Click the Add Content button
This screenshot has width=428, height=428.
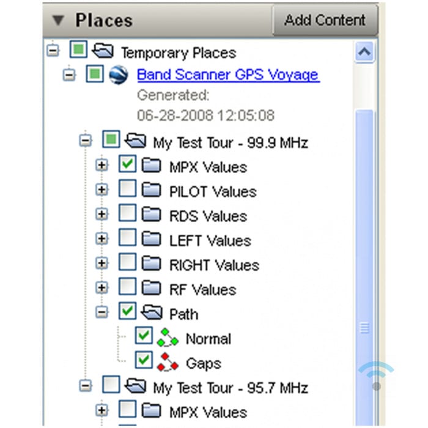pos(325,20)
